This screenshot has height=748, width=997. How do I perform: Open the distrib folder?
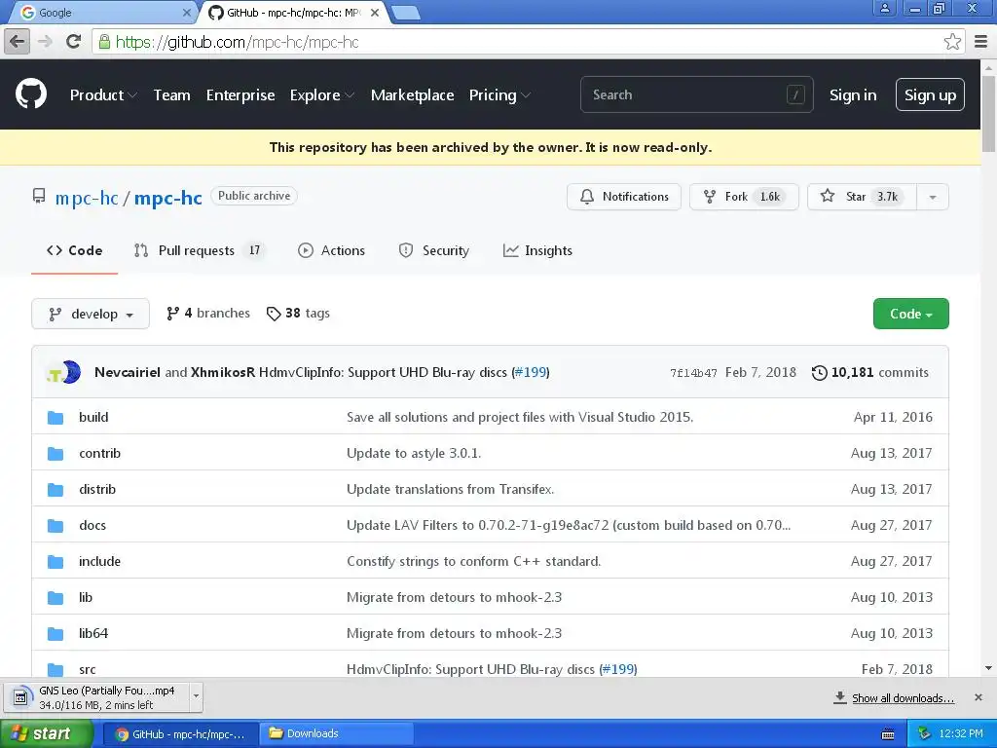tap(97, 489)
